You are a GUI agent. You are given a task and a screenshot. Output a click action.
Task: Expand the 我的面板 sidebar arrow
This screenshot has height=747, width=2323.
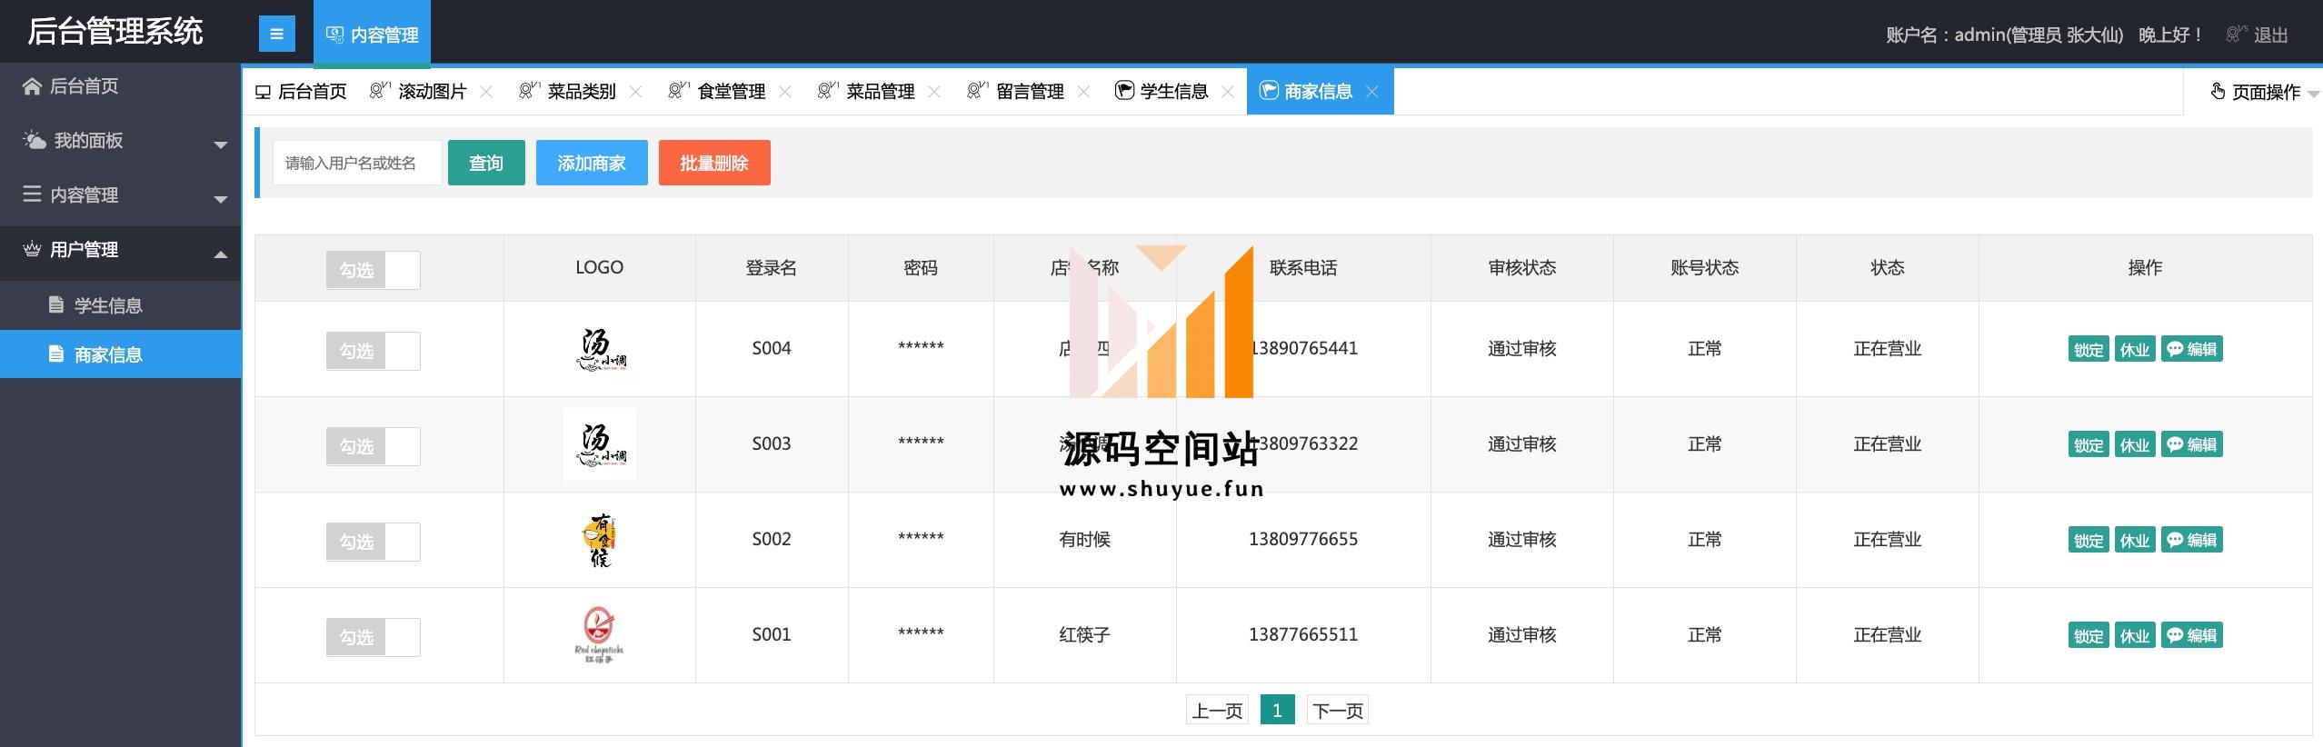point(220,145)
